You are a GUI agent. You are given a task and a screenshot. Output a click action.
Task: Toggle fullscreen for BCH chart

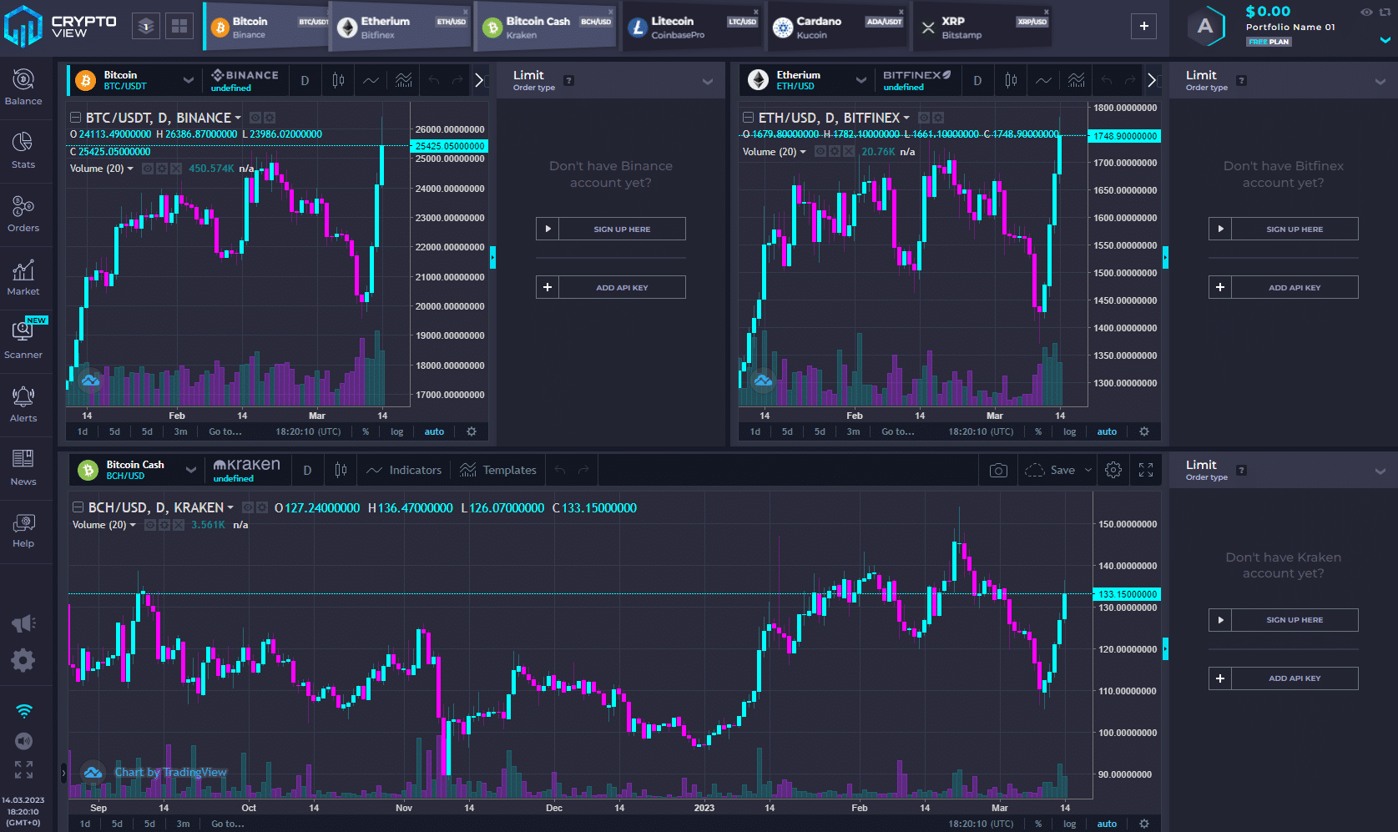[x=1146, y=470]
